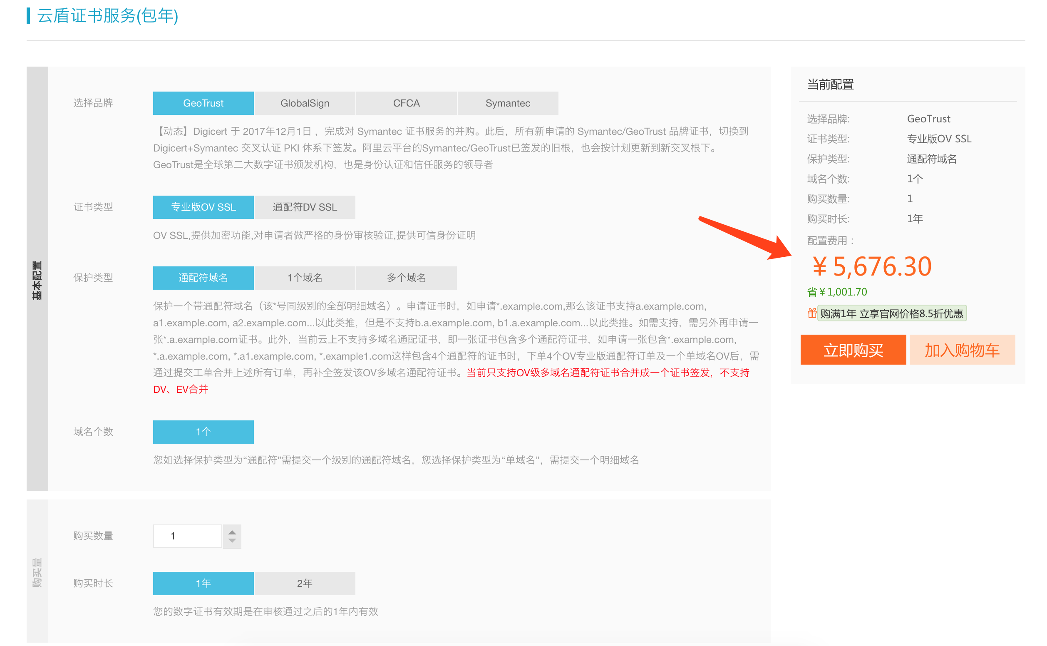
Task: Choose 通配符域名 protection type
Action: [x=203, y=278]
